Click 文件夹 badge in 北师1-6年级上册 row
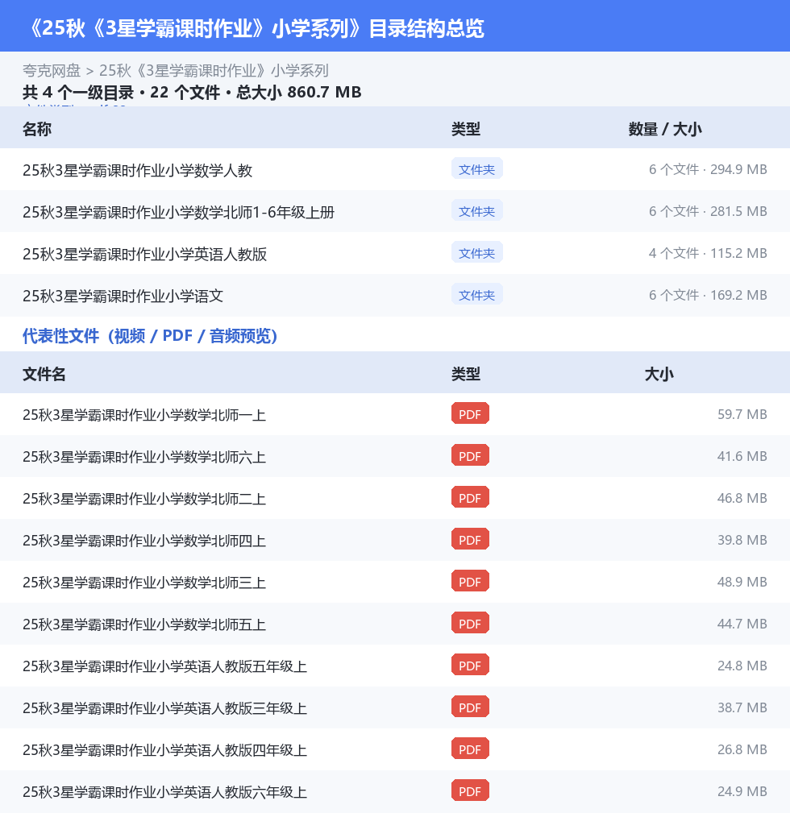Screen dimensions: 790x838 476,210
